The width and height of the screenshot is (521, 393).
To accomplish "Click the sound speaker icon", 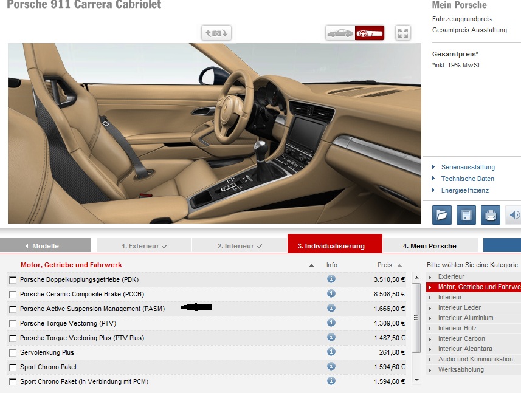I will coord(514,215).
